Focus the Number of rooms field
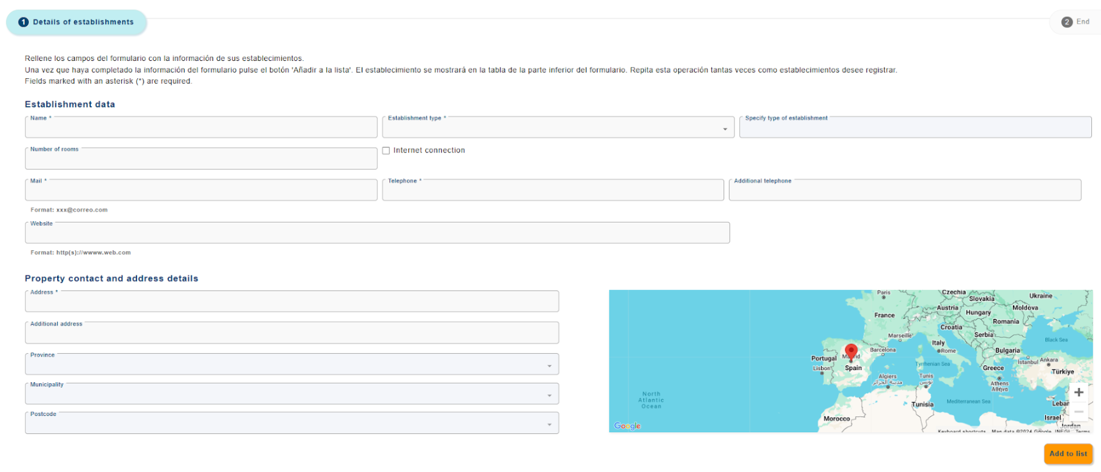The width and height of the screenshot is (1101, 472). click(201, 160)
